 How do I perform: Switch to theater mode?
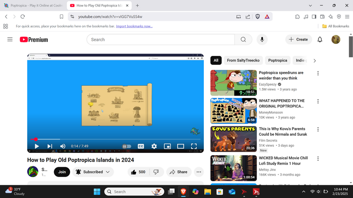tap(180, 146)
